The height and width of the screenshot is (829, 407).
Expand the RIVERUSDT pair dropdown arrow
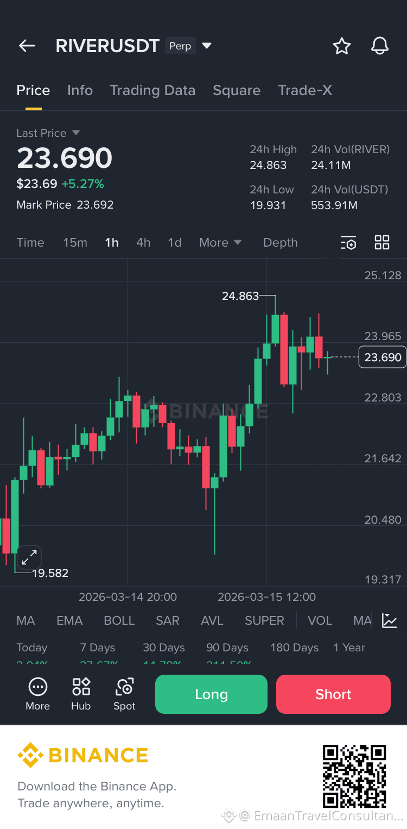pos(207,46)
